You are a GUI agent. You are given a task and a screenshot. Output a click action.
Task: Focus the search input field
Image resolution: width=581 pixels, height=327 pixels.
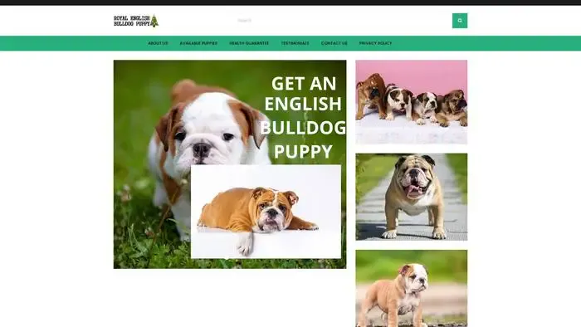343,21
